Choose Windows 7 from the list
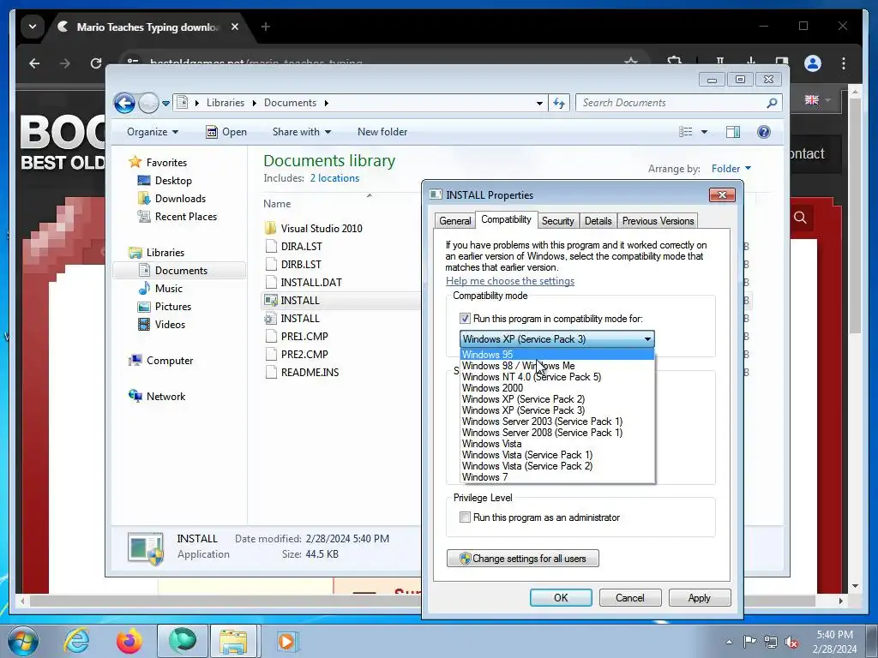Image resolution: width=878 pixels, height=658 pixels. point(557,477)
